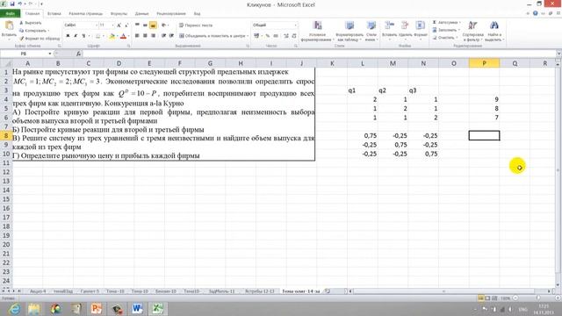Screen dimensions: 562x316
Task: Click the red Font Color letter A
Action: [x=123, y=36]
